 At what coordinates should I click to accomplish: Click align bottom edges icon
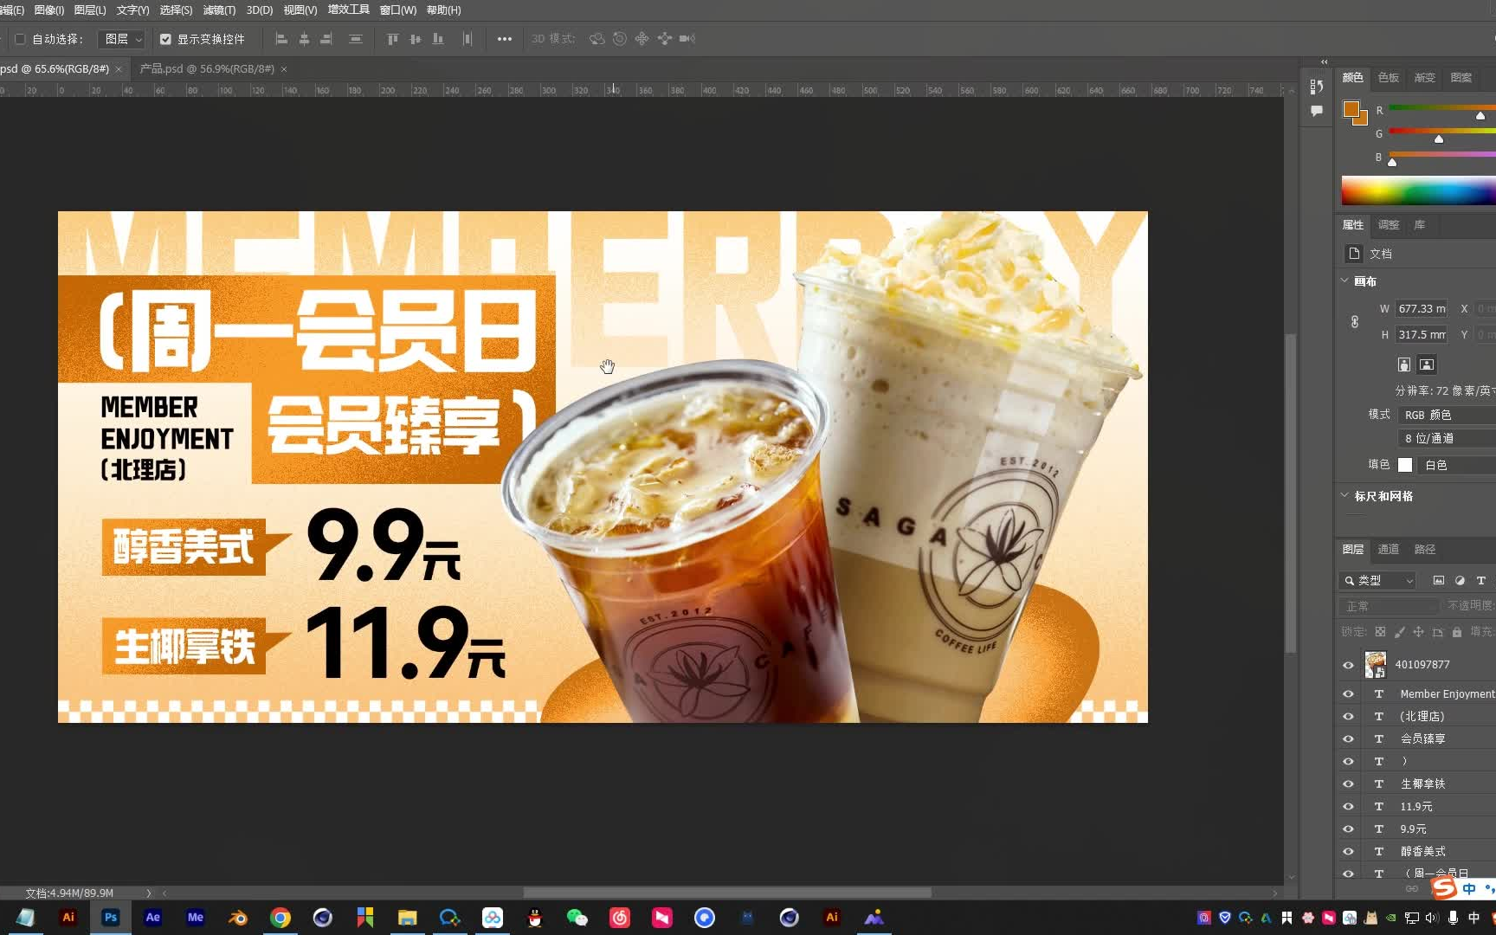[438, 39]
